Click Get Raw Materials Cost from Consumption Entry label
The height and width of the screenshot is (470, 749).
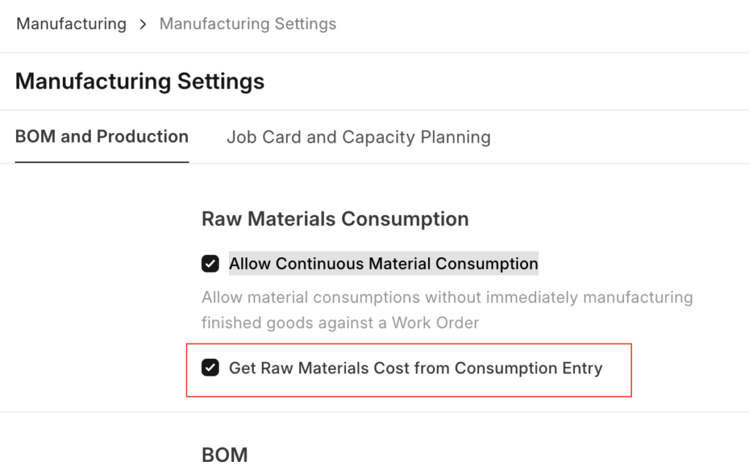click(x=415, y=368)
